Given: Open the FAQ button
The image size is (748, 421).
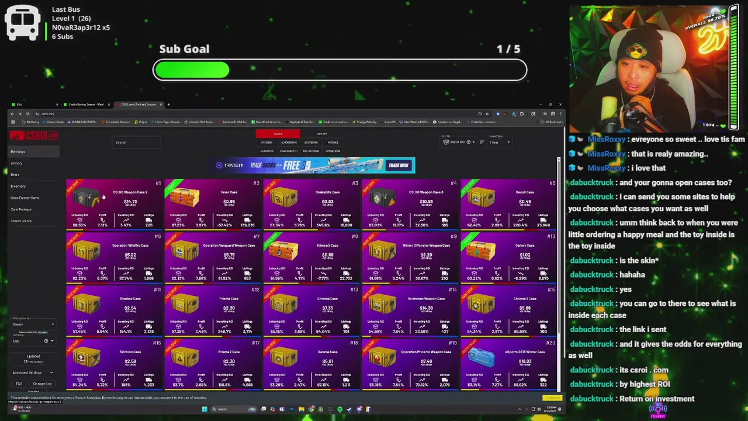Looking at the screenshot, I should [19, 384].
